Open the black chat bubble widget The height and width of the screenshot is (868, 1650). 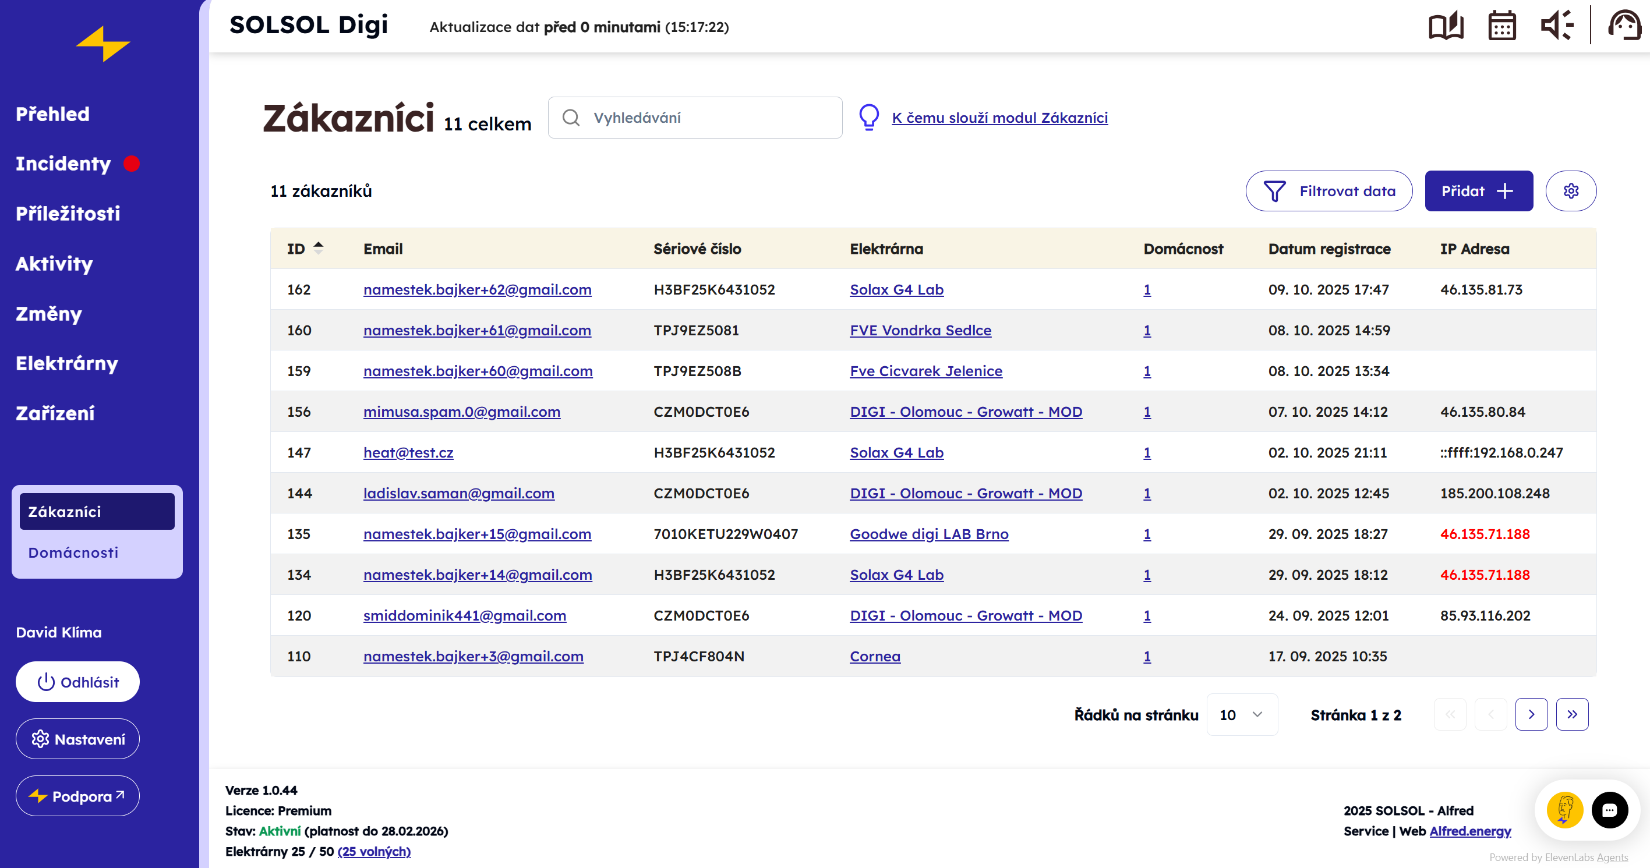click(1609, 810)
